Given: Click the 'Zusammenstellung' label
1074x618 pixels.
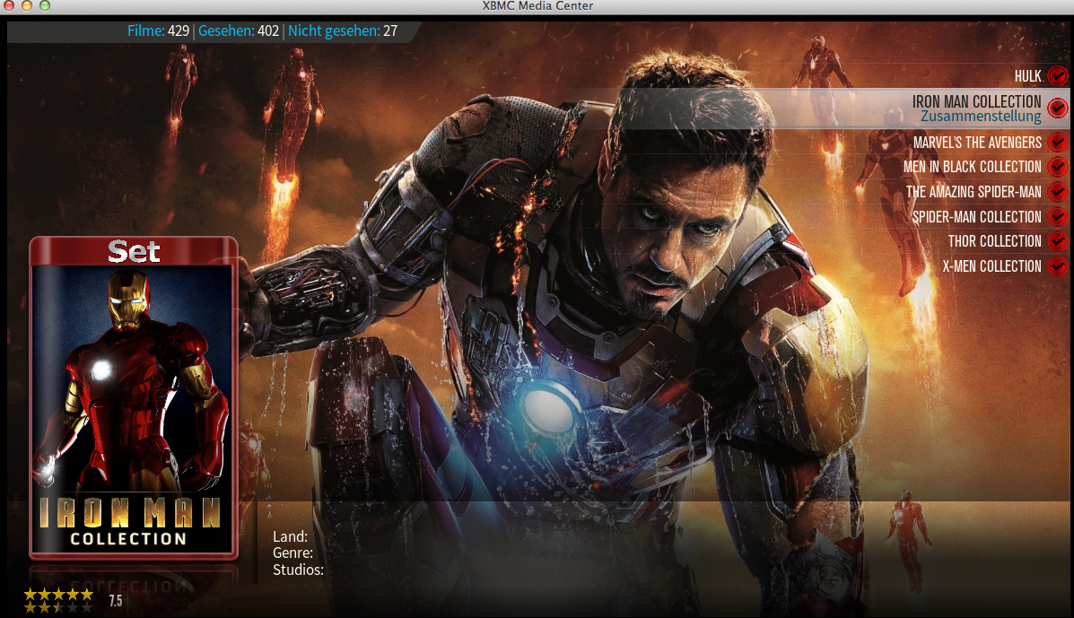Looking at the screenshot, I should pos(981,117).
